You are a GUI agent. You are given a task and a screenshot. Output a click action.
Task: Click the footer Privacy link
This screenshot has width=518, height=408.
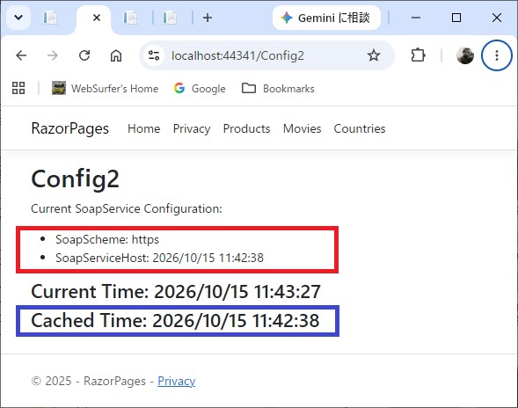(177, 381)
